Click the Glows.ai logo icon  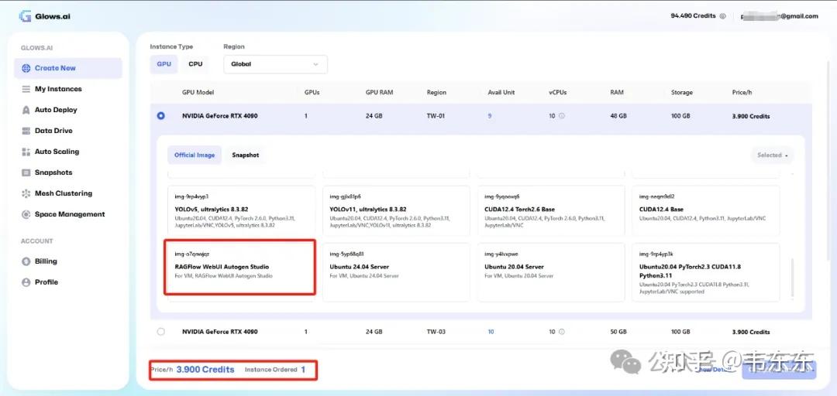25,16
